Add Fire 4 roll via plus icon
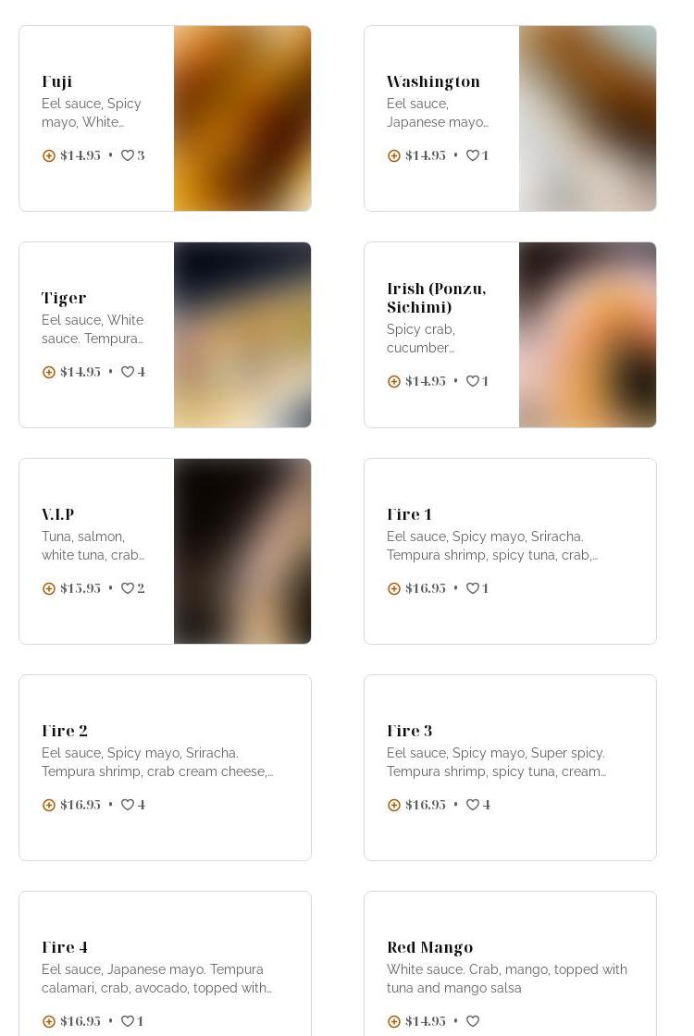The width and height of the screenshot is (694, 1036). (48, 1021)
